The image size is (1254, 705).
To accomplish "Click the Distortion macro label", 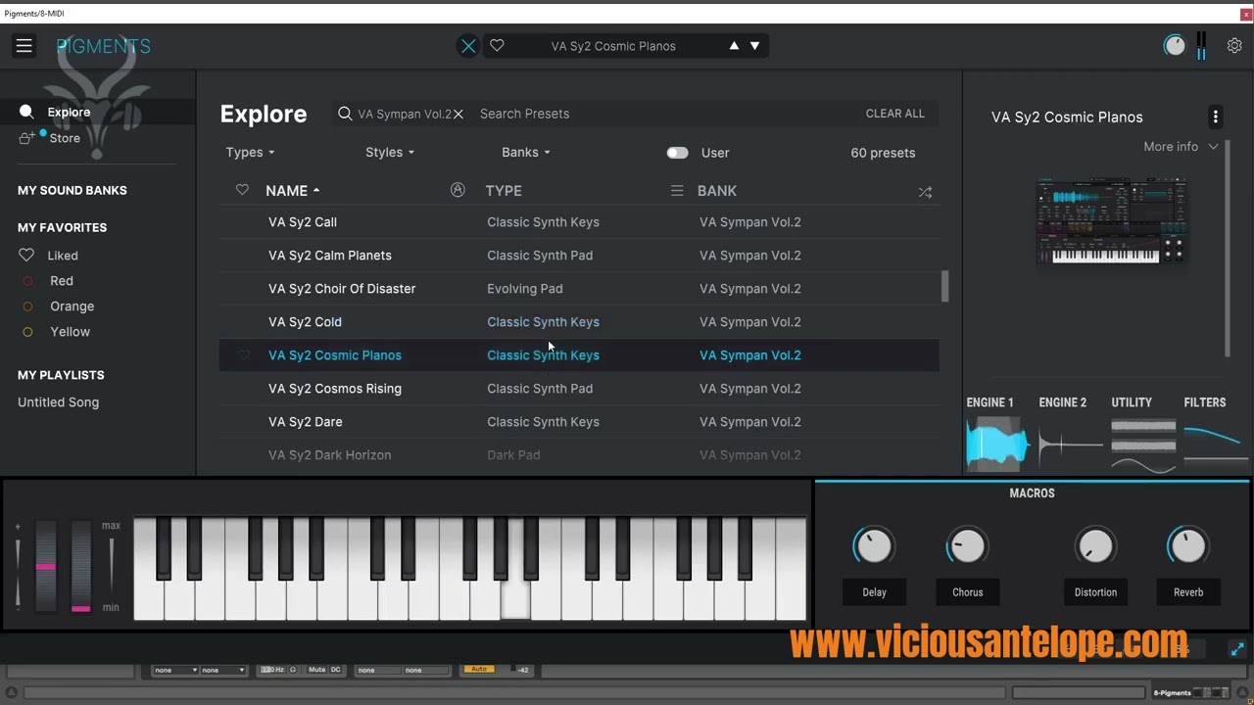I will coord(1095,592).
